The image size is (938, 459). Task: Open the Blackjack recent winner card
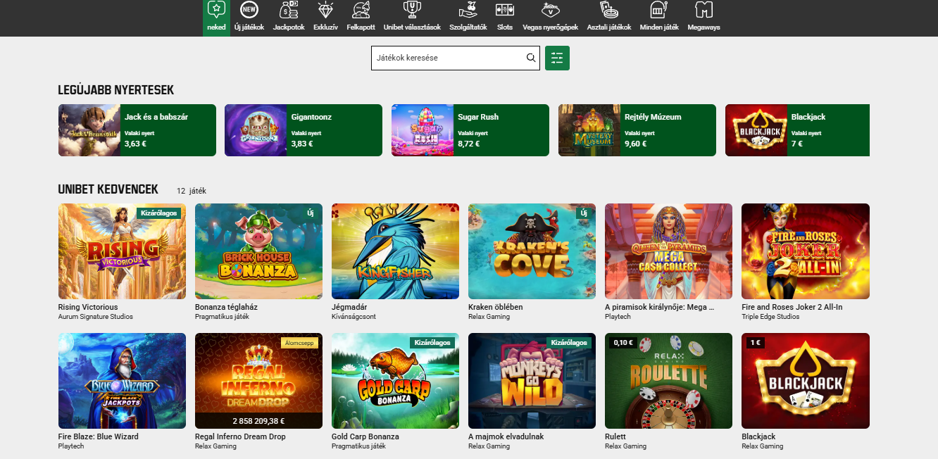coord(797,130)
